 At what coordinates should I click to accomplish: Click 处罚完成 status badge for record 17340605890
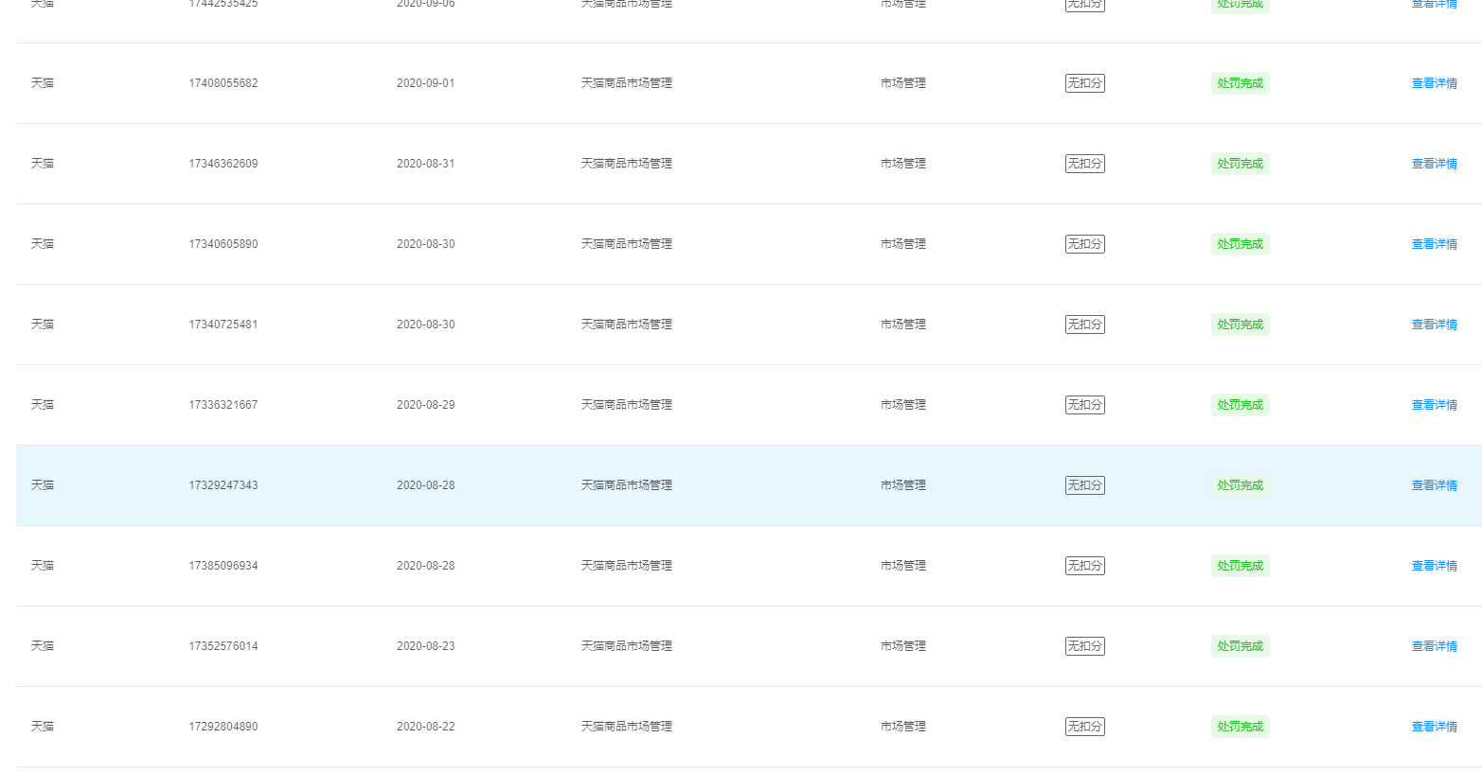pyautogui.click(x=1240, y=244)
